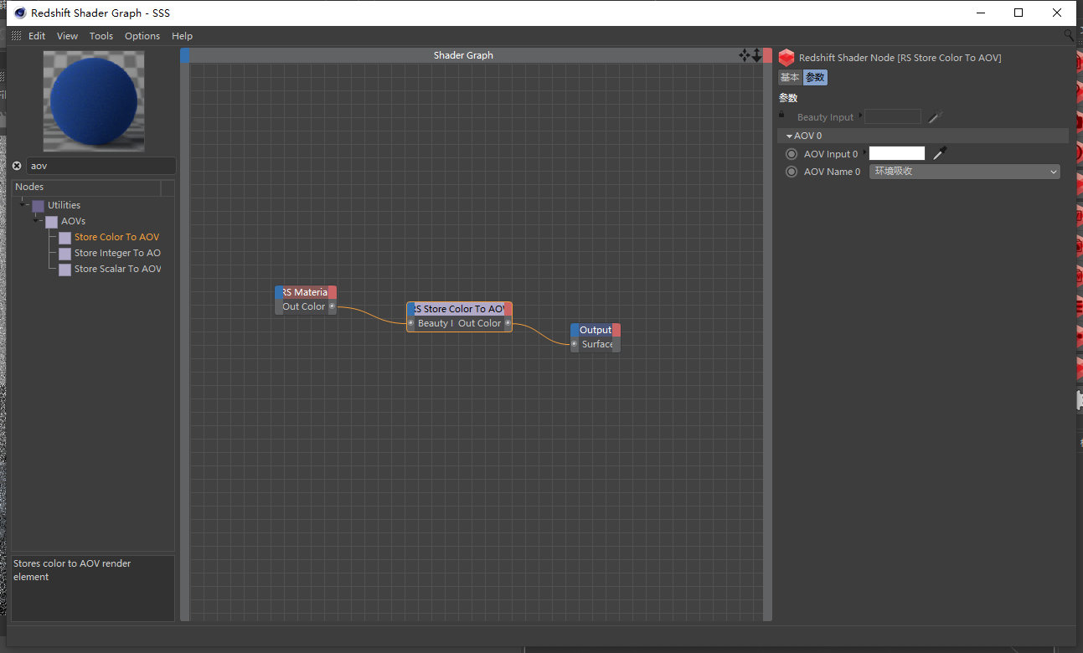This screenshot has width=1083, height=653.
Task: Click the Out Color port on RS Material node
Action: [x=332, y=306]
